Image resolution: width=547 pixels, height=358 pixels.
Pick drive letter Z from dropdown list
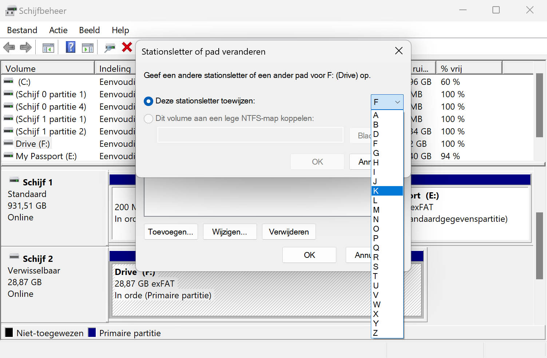tap(387, 333)
